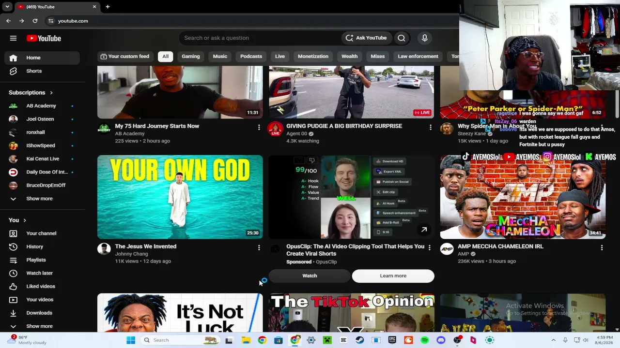
Task: Open Watch later list
Action: click(42, 273)
